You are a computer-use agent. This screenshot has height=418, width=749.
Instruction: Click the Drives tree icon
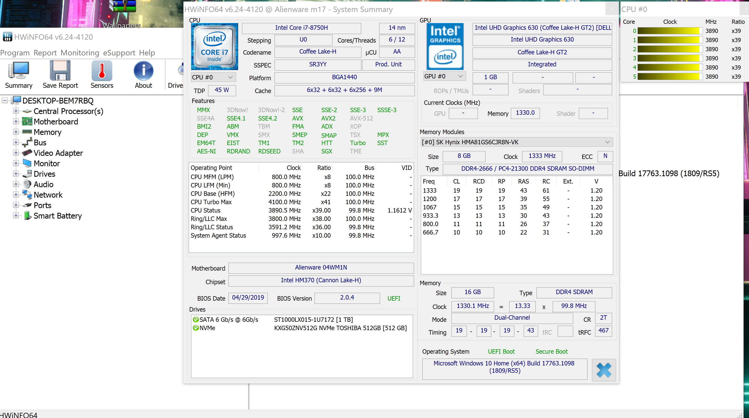pos(27,174)
